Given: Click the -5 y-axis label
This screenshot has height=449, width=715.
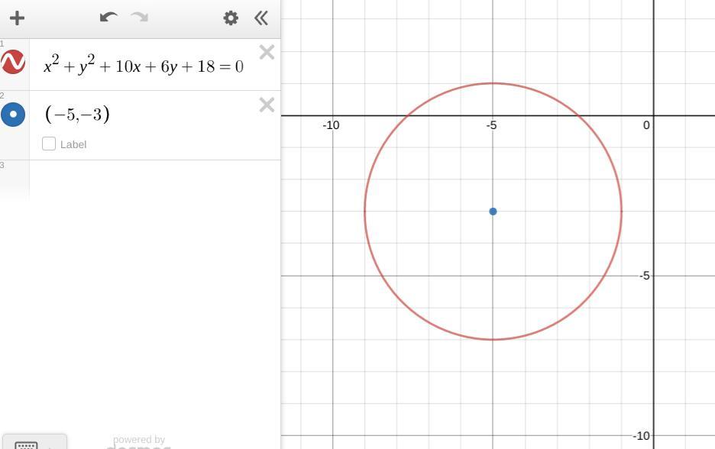Looking at the screenshot, I should (x=644, y=276).
